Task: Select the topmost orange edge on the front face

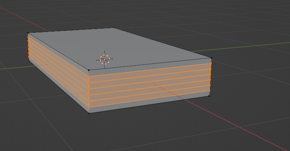Action: (x=148, y=70)
